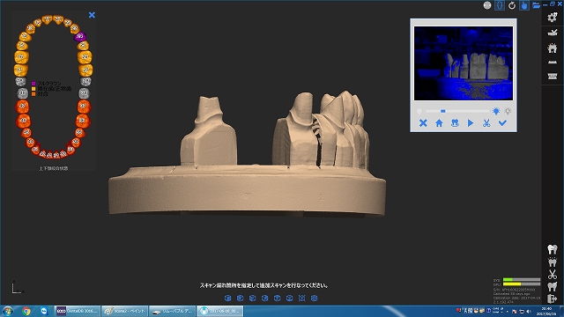
Task: Confirm scan with the blue checkmark
Action: point(502,123)
